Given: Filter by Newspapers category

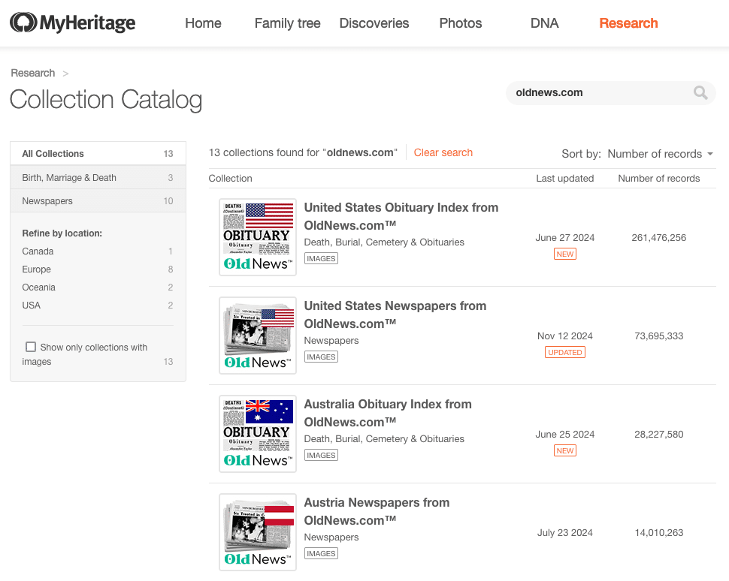Looking at the screenshot, I should coord(98,201).
